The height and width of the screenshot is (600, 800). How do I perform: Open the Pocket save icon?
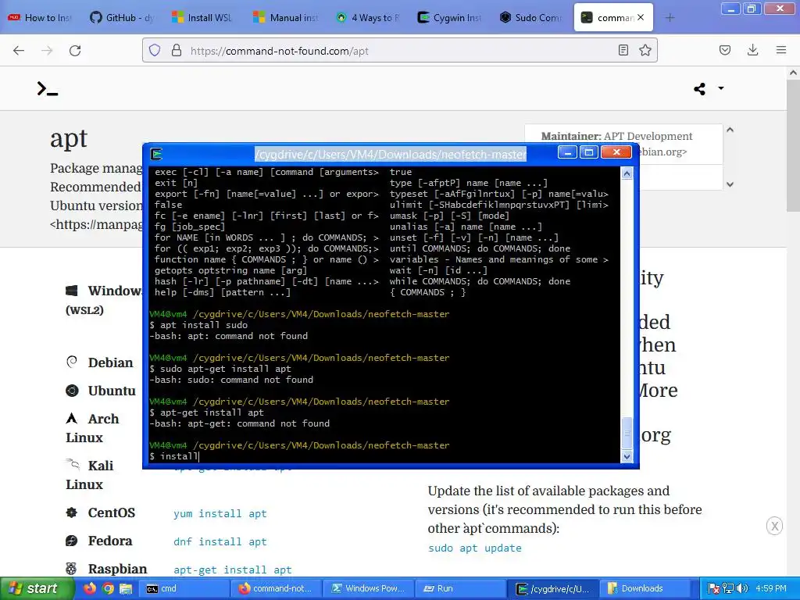tap(725, 50)
